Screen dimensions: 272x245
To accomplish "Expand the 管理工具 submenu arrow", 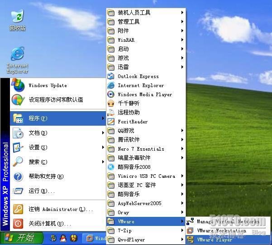I will [182, 22].
